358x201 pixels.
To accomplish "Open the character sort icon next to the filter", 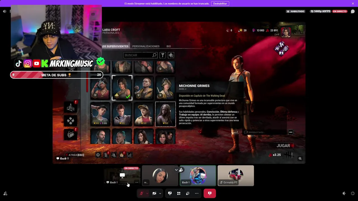I will pos(171,55).
